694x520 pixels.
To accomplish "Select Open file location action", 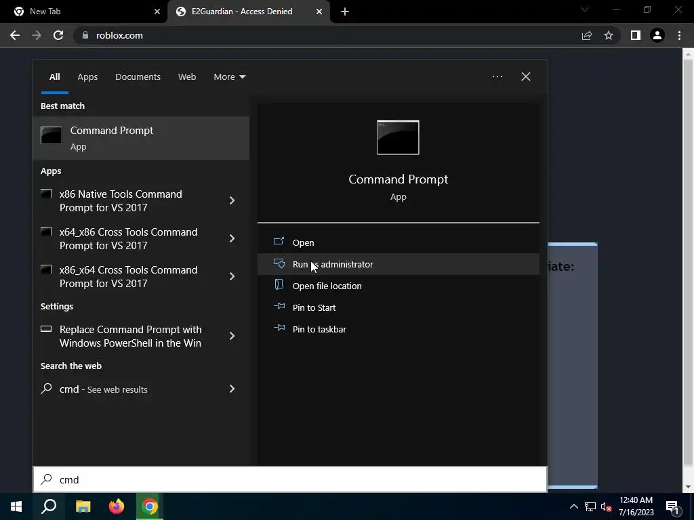I will click(x=398, y=286).
